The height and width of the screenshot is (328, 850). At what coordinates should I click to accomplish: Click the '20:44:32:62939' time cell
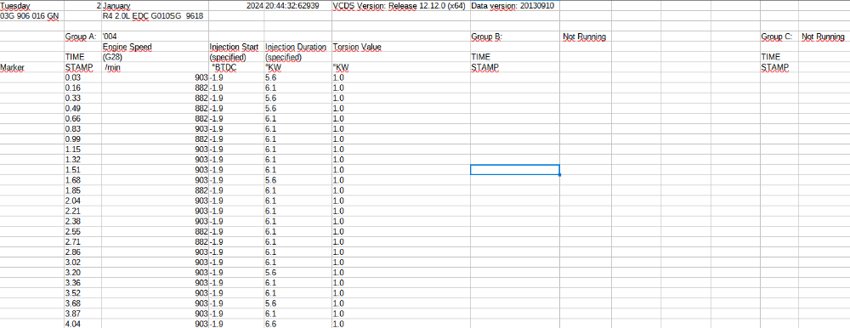click(297, 5)
